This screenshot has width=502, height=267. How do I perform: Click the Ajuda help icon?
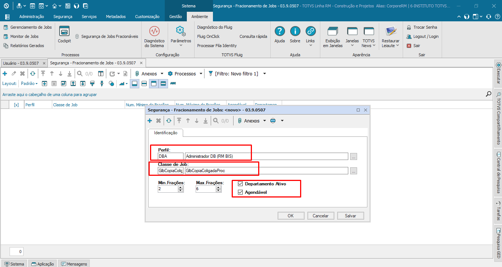click(x=280, y=35)
